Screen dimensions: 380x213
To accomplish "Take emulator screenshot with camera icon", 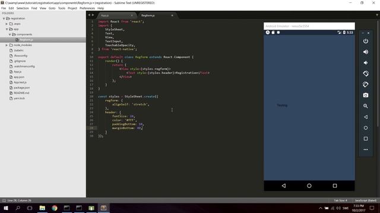I will click(x=366, y=95).
